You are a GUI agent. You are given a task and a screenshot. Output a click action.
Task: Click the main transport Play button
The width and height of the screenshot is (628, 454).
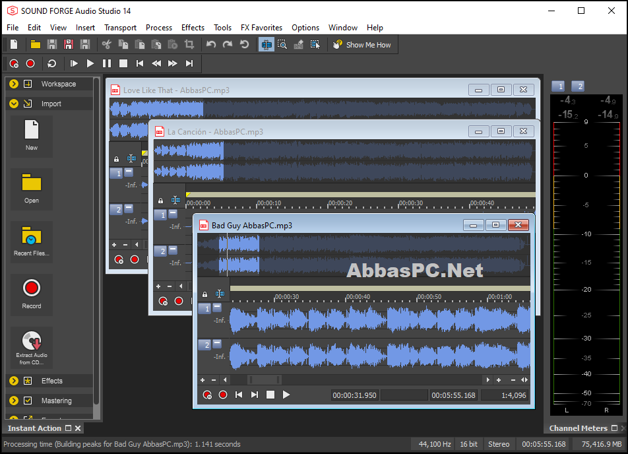[x=90, y=64]
